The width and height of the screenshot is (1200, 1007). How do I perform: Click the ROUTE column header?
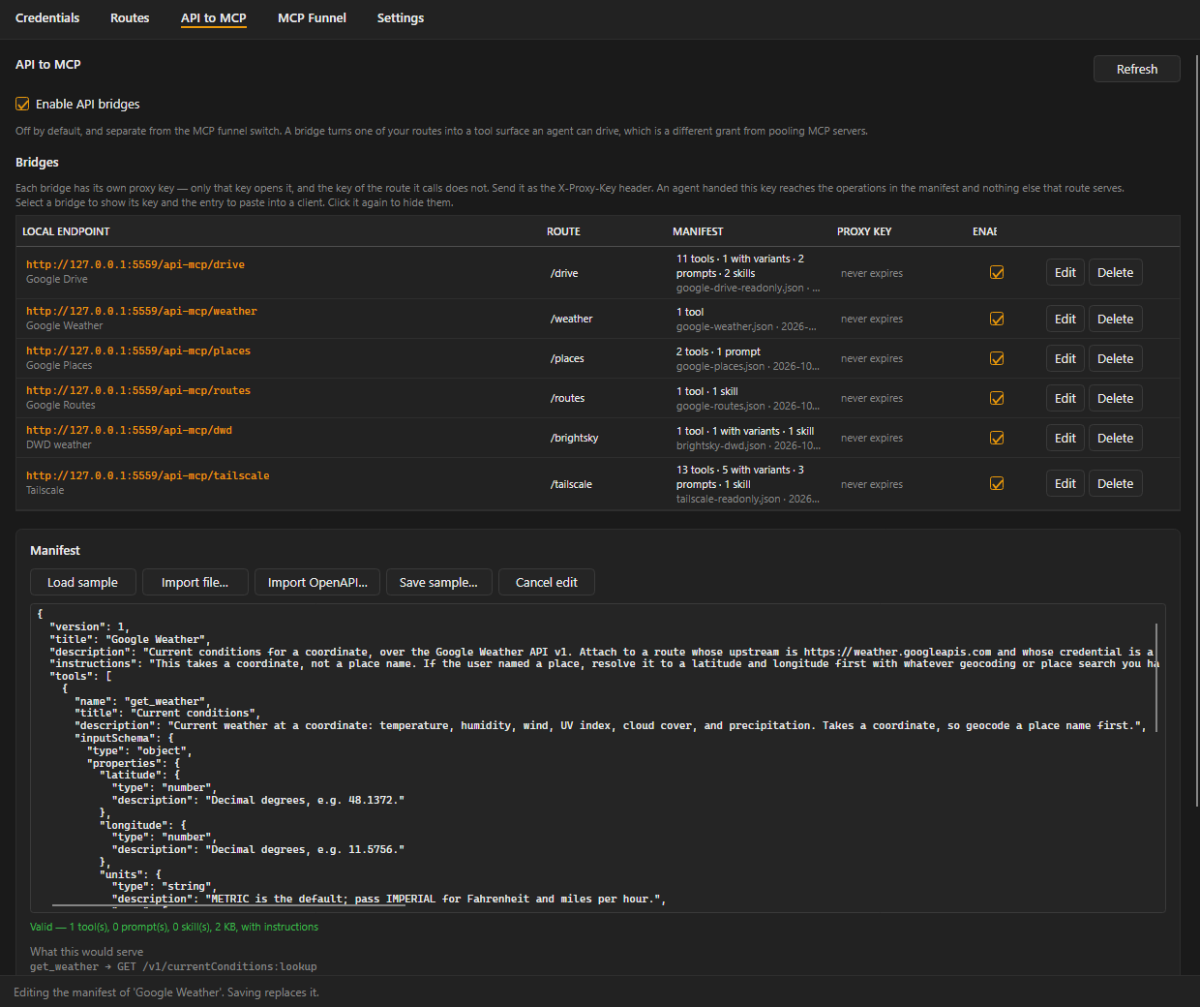(563, 231)
